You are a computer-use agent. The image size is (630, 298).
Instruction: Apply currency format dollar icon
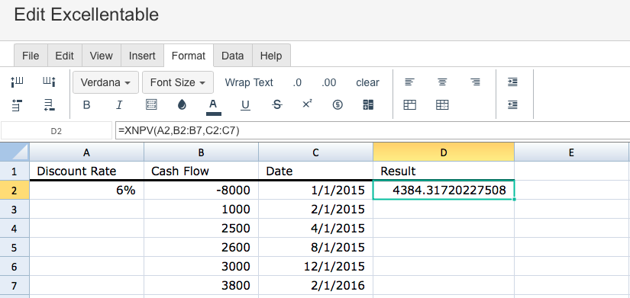coord(338,105)
